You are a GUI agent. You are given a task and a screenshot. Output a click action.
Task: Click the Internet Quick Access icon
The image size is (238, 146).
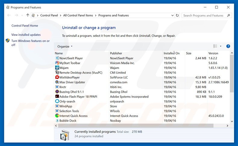(57, 116)
